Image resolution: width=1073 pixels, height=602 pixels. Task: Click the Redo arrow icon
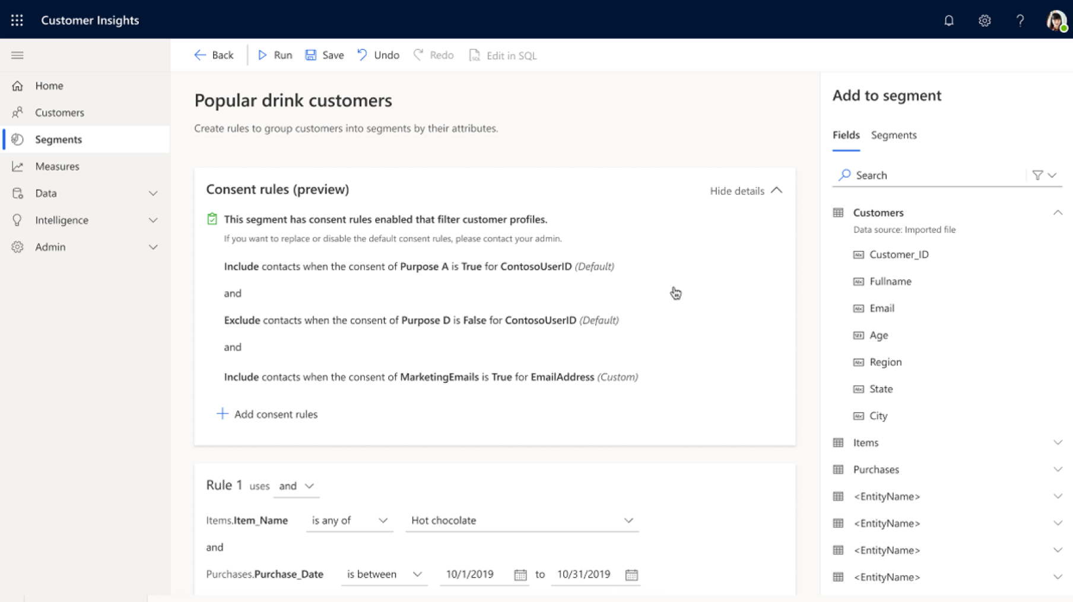418,55
